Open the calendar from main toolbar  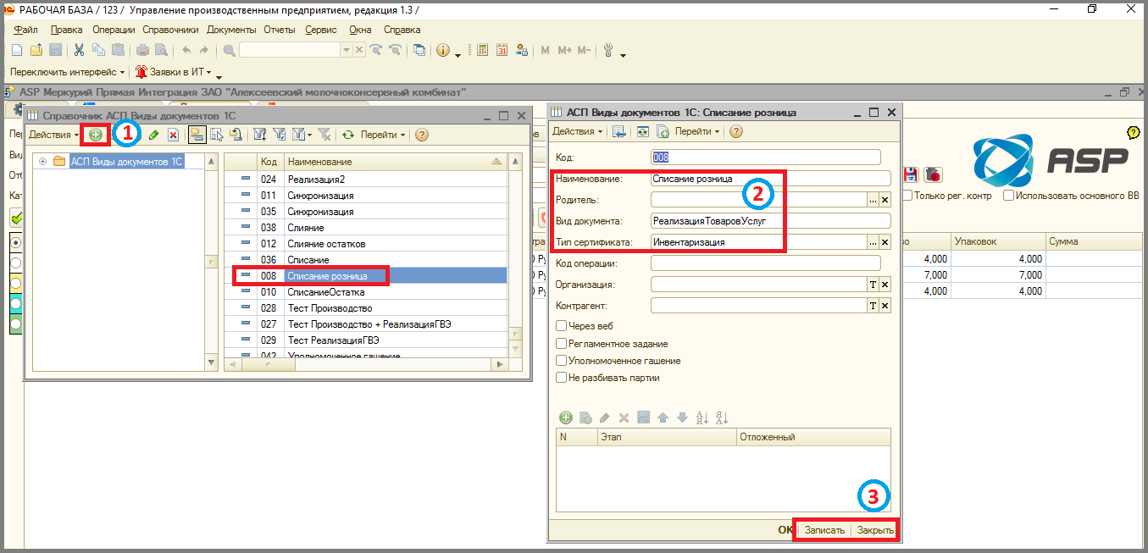[502, 51]
